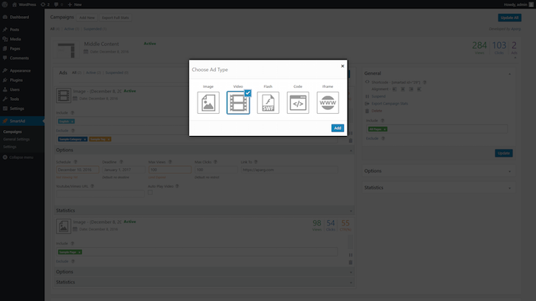Click the Link To URL field
This screenshot has height=301, width=536.
[x=289, y=170]
